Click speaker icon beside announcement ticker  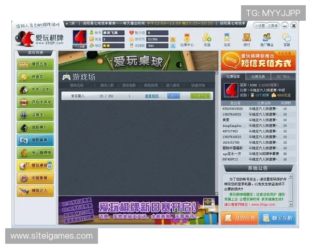(67, 24)
